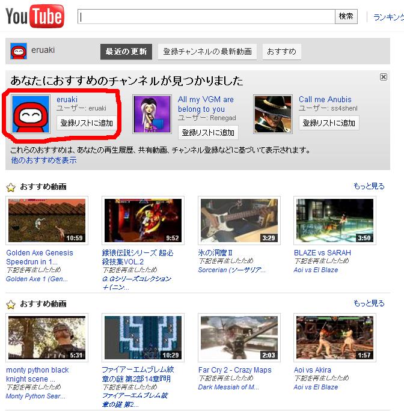Open 氷の洞窟 II guitar video thumbnail
The image size is (404, 411).
pos(239,221)
